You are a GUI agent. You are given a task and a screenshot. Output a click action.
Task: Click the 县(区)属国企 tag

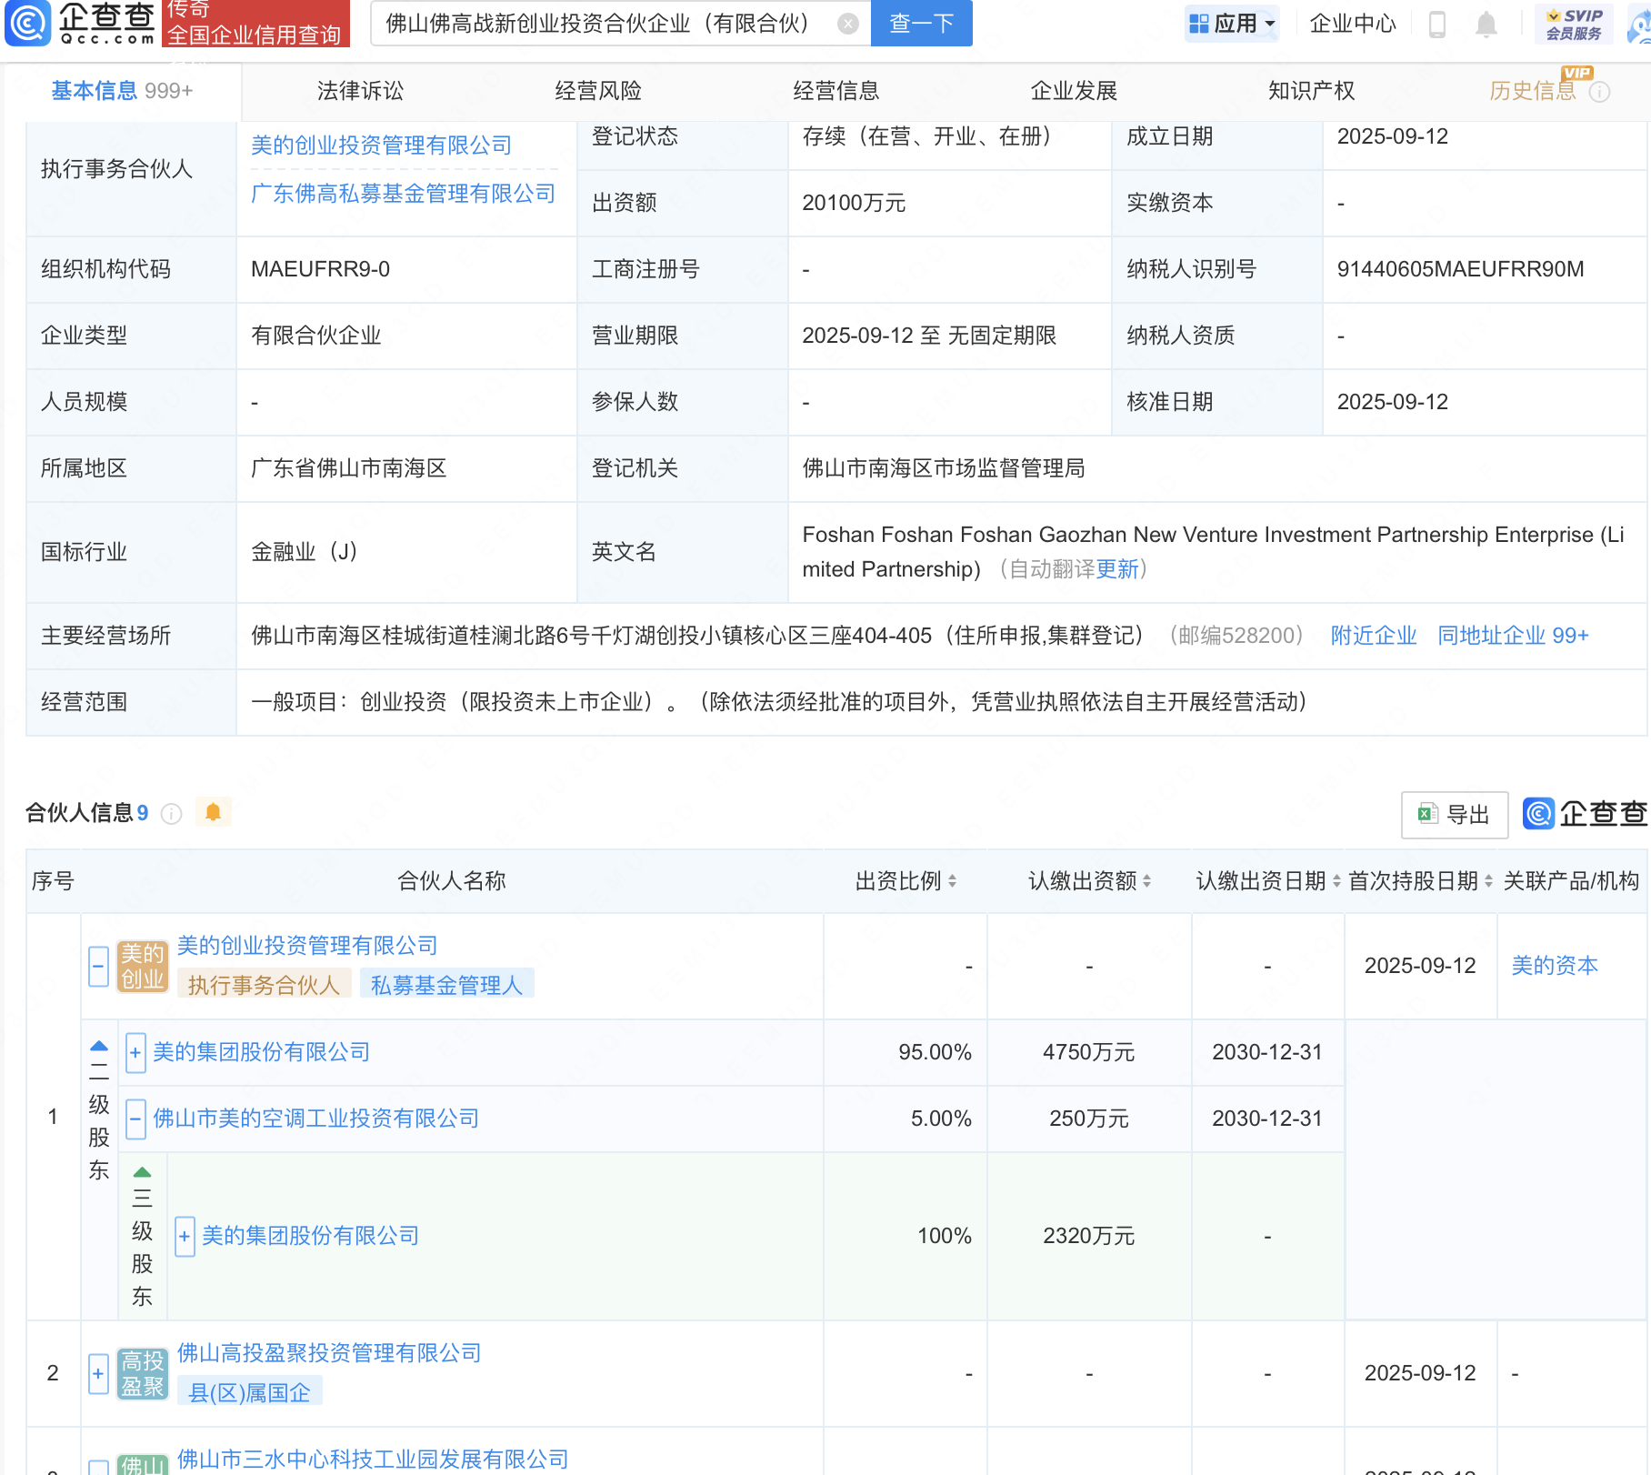tap(249, 1393)
